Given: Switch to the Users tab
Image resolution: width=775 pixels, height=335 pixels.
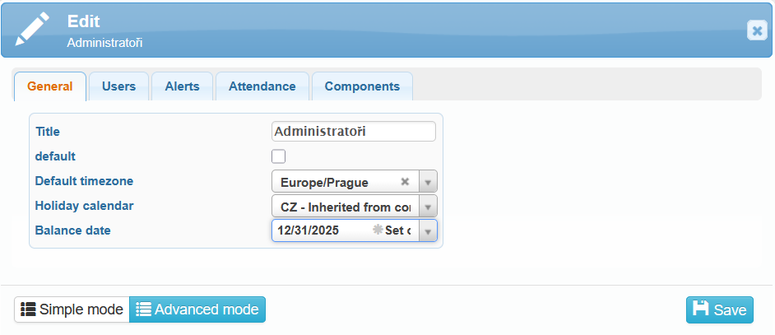Looking at the screenshot, I should click(118, 86).
